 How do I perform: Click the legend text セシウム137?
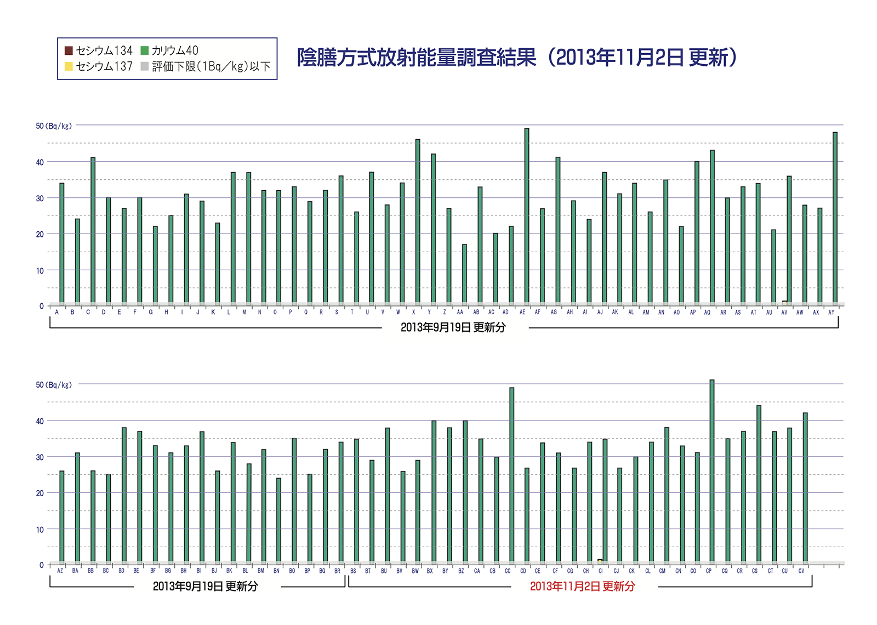point(104,66)
